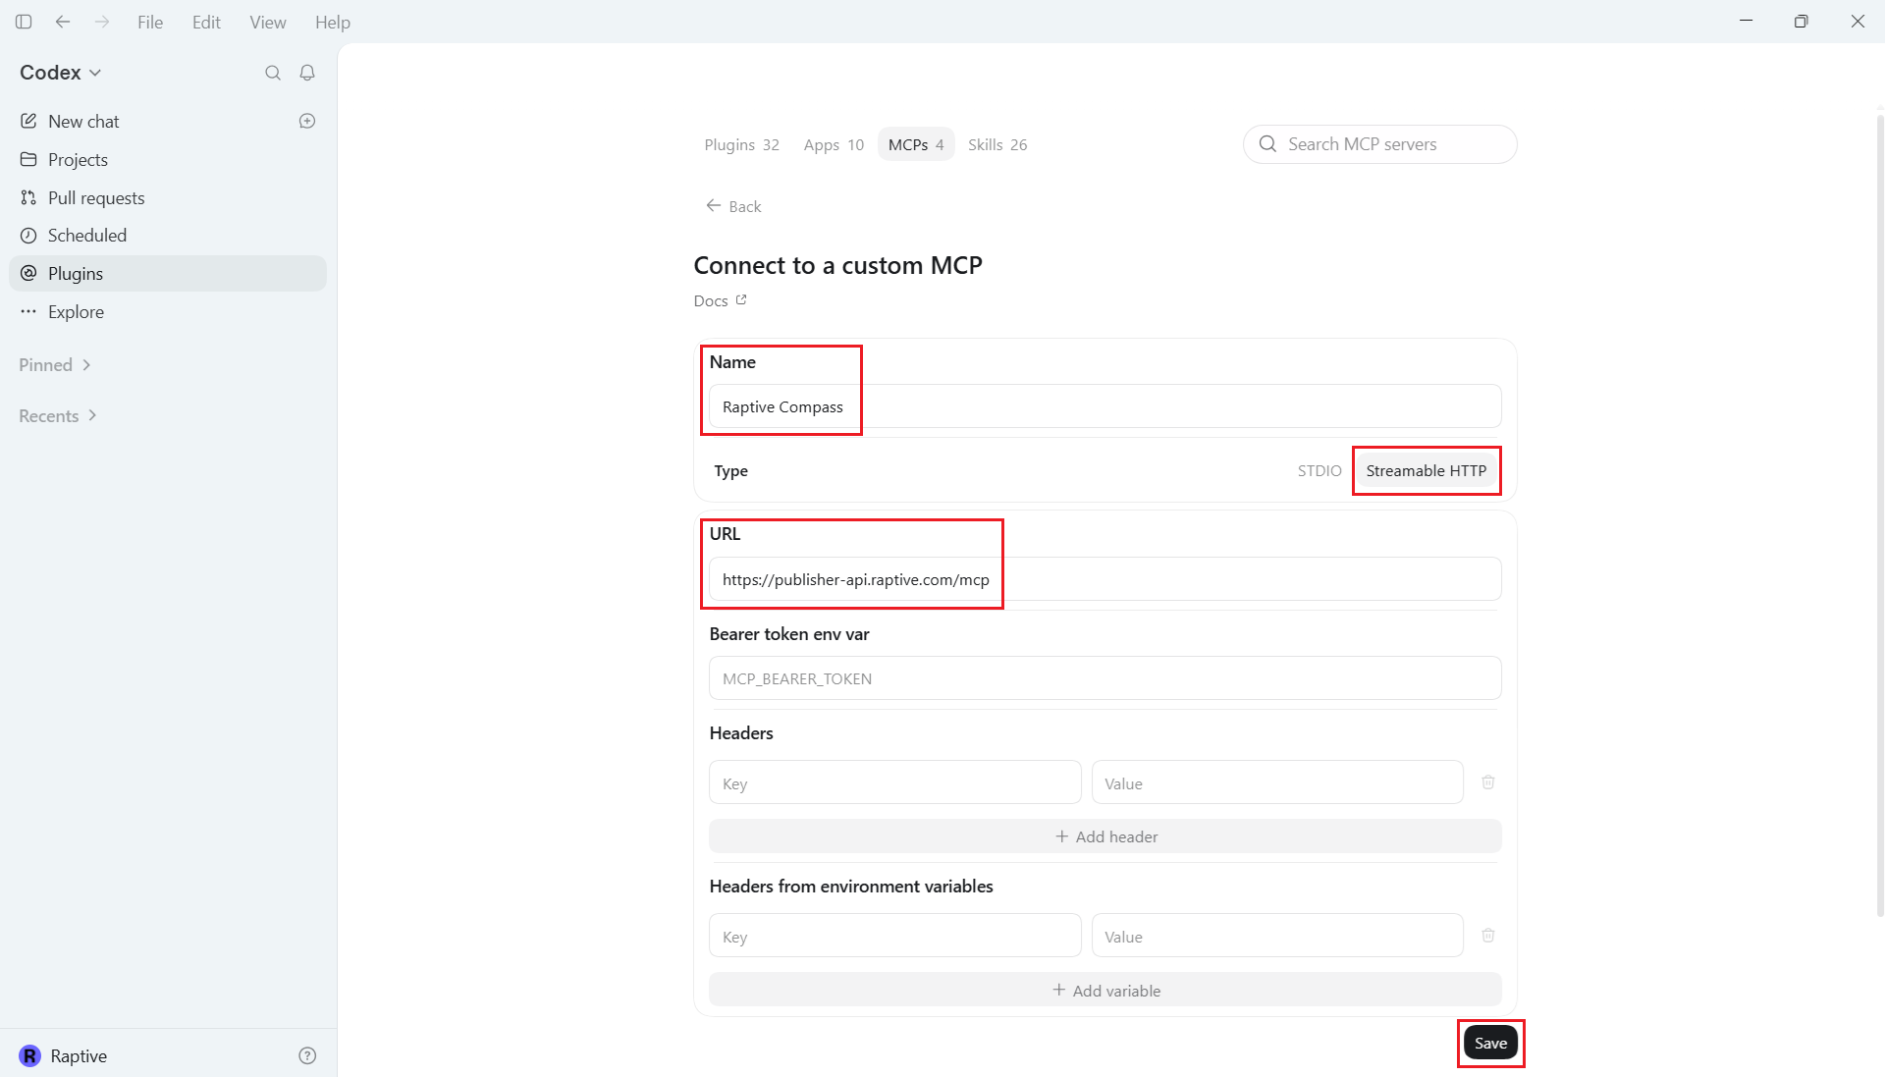Image resolution: width=1885 pixels, height=1077 pixels.
Task: Open the Edit menu
Action: pyautogui.click(x=206, y=22)
